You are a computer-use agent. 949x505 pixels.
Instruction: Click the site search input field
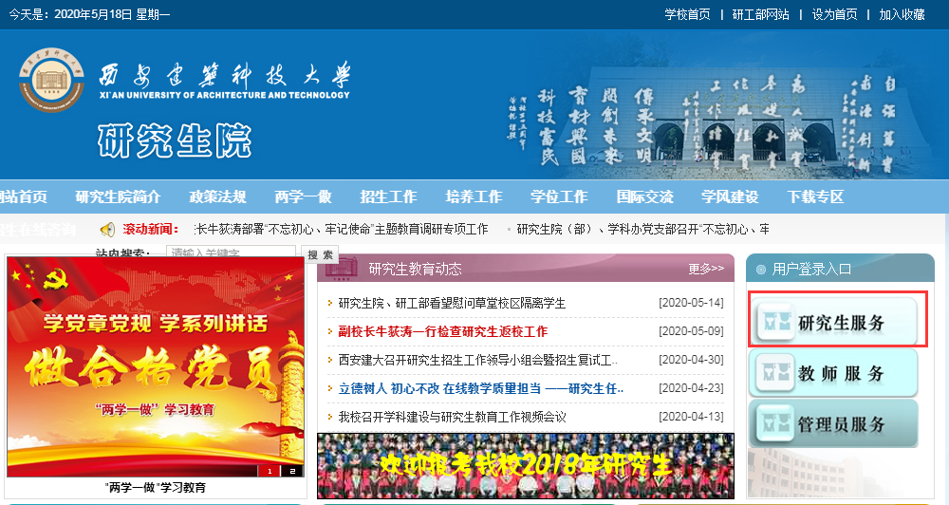click(216, 253)
